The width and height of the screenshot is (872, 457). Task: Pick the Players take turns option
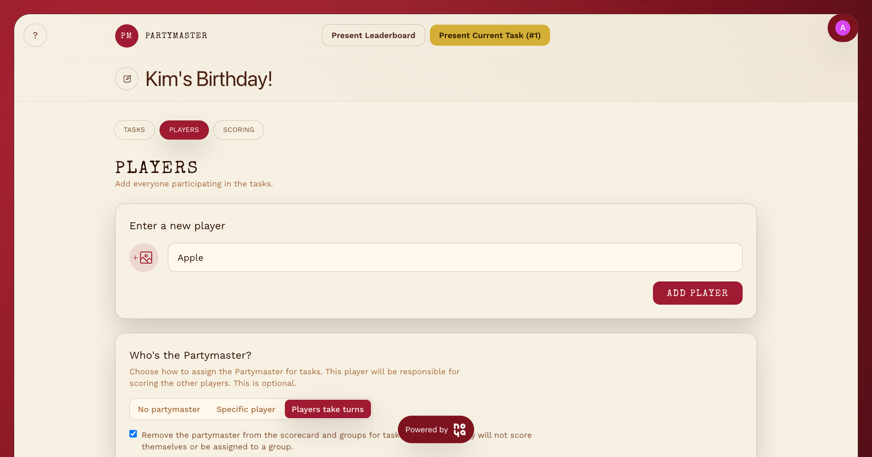(327, 409)
